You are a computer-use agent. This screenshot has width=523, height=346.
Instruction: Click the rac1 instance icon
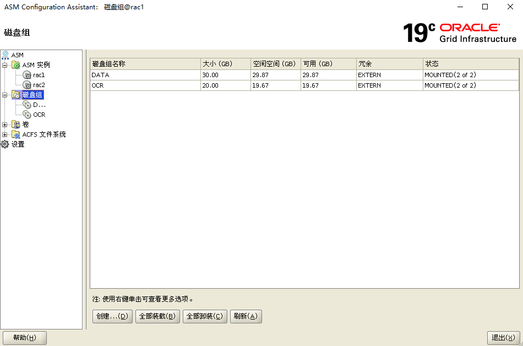[27, 75]
